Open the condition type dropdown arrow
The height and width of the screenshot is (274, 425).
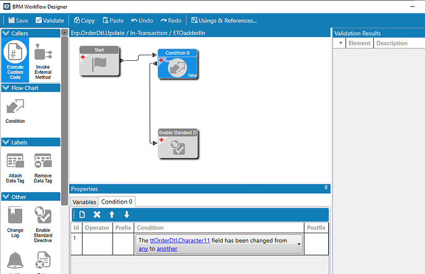tap(299, 244)
